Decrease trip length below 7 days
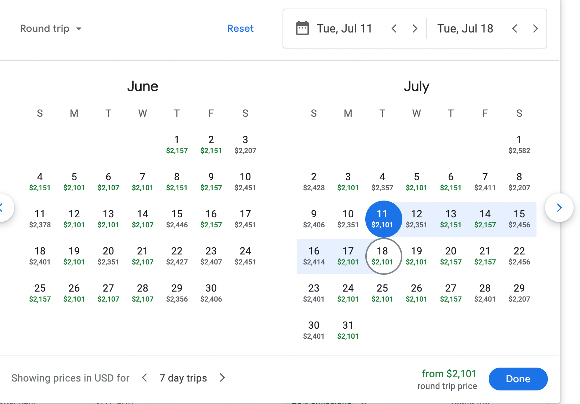 144,378
